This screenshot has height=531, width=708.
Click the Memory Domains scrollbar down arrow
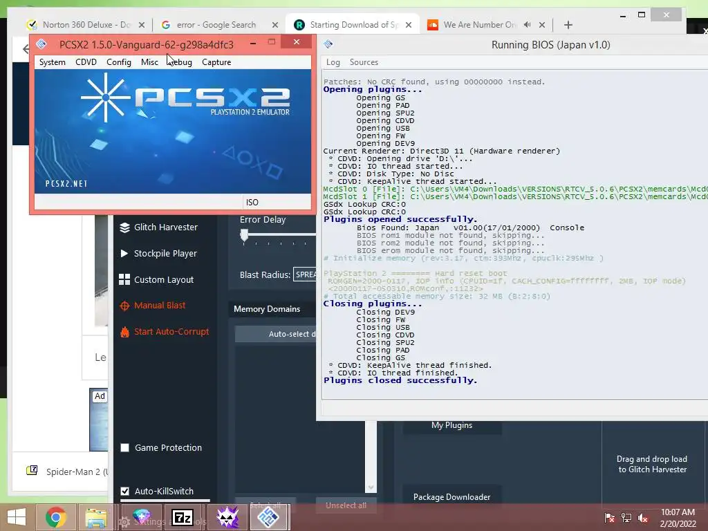[371, 487]
